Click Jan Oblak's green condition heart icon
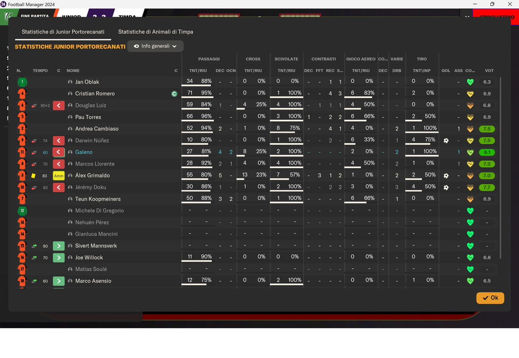The width and height of the screenshot is (519, 358). (470, 82)
